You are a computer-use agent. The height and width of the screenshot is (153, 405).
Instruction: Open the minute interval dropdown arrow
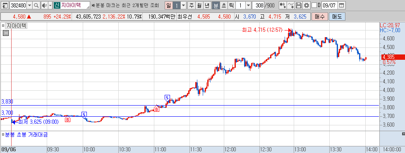(x=248, y=5)
